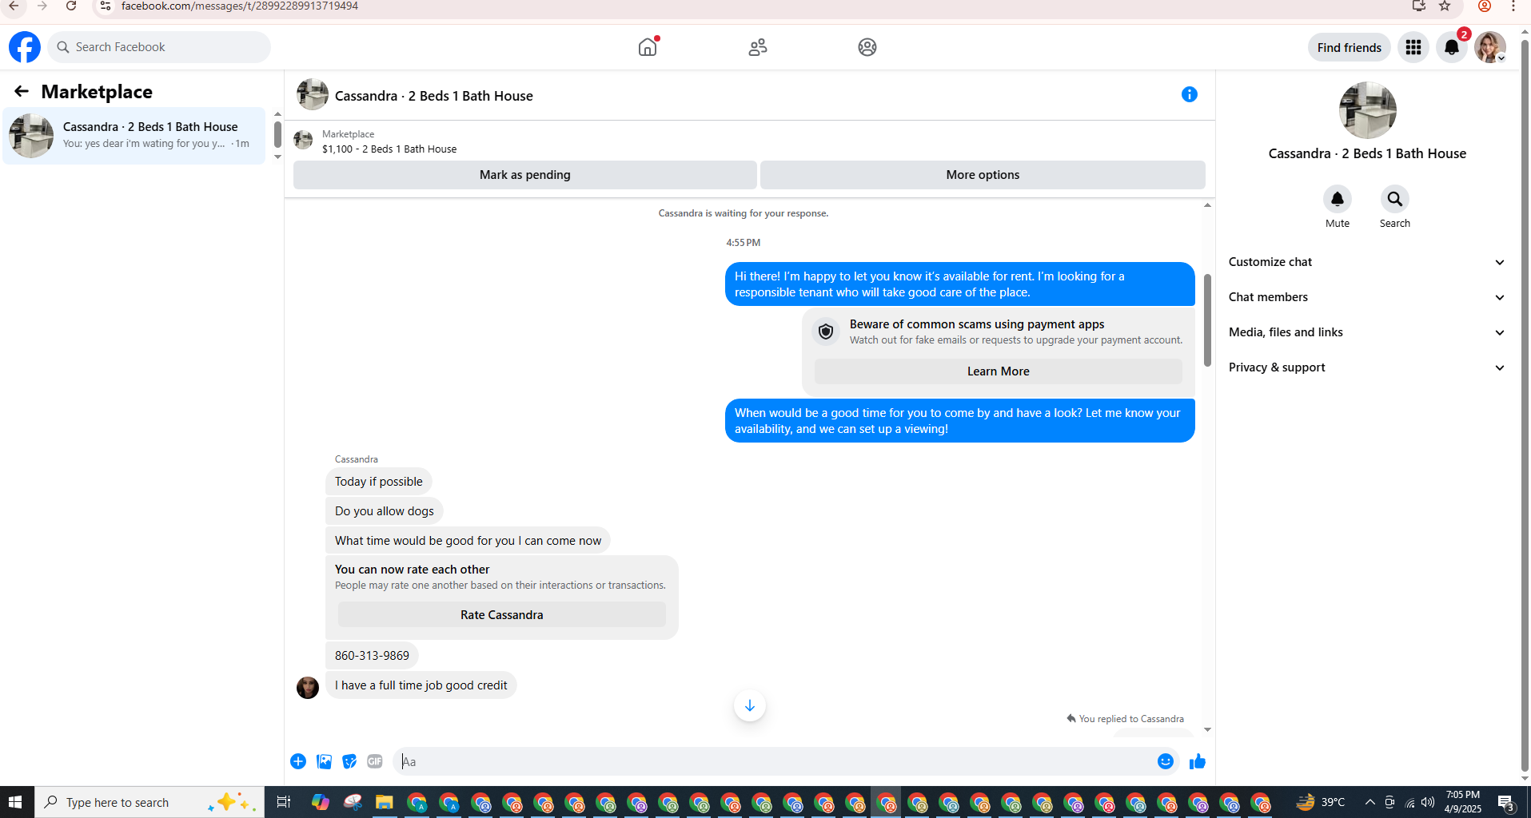The height and width of the screenshot is (818, 1531).
Task: View site information icon in address bar
Action: 105,6
